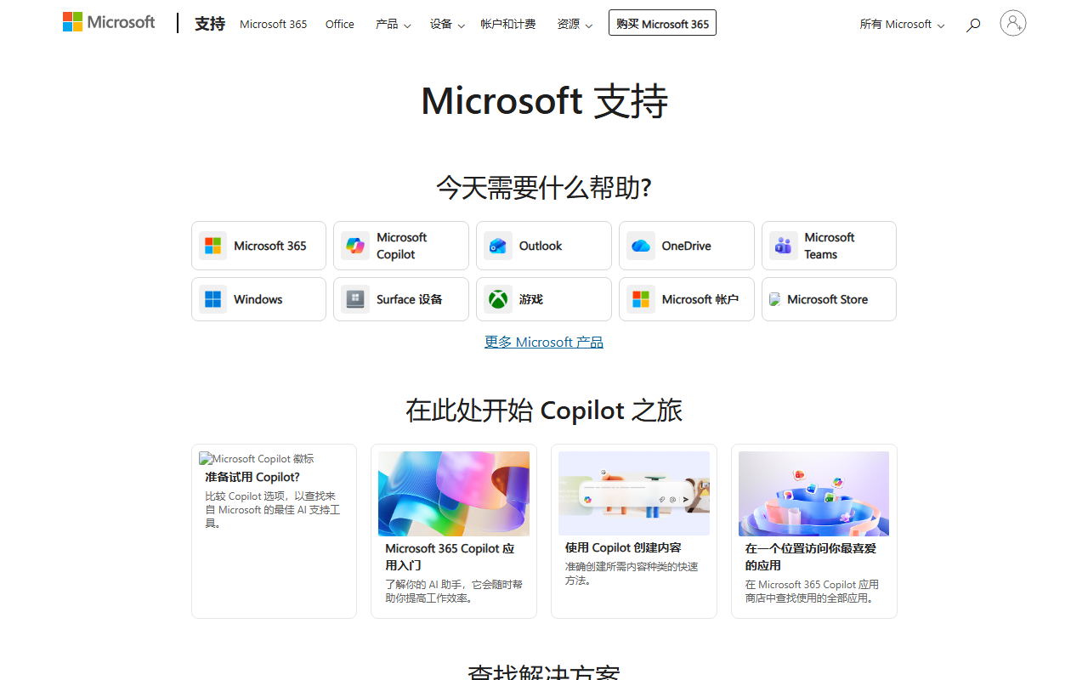Click the Microsoft logo in the header
This screenshot has width=1088, height=680.
[109, 22]
